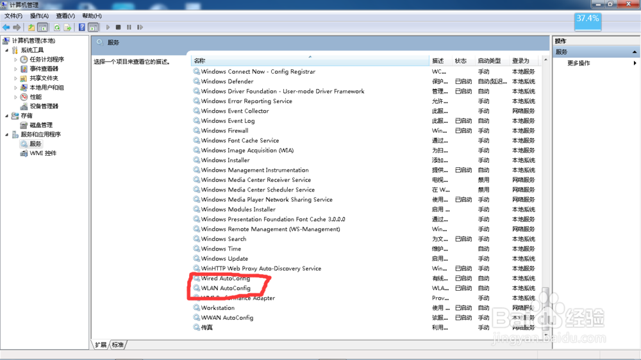Open the 文件(F) menu
641x360 pixels.
13,16
